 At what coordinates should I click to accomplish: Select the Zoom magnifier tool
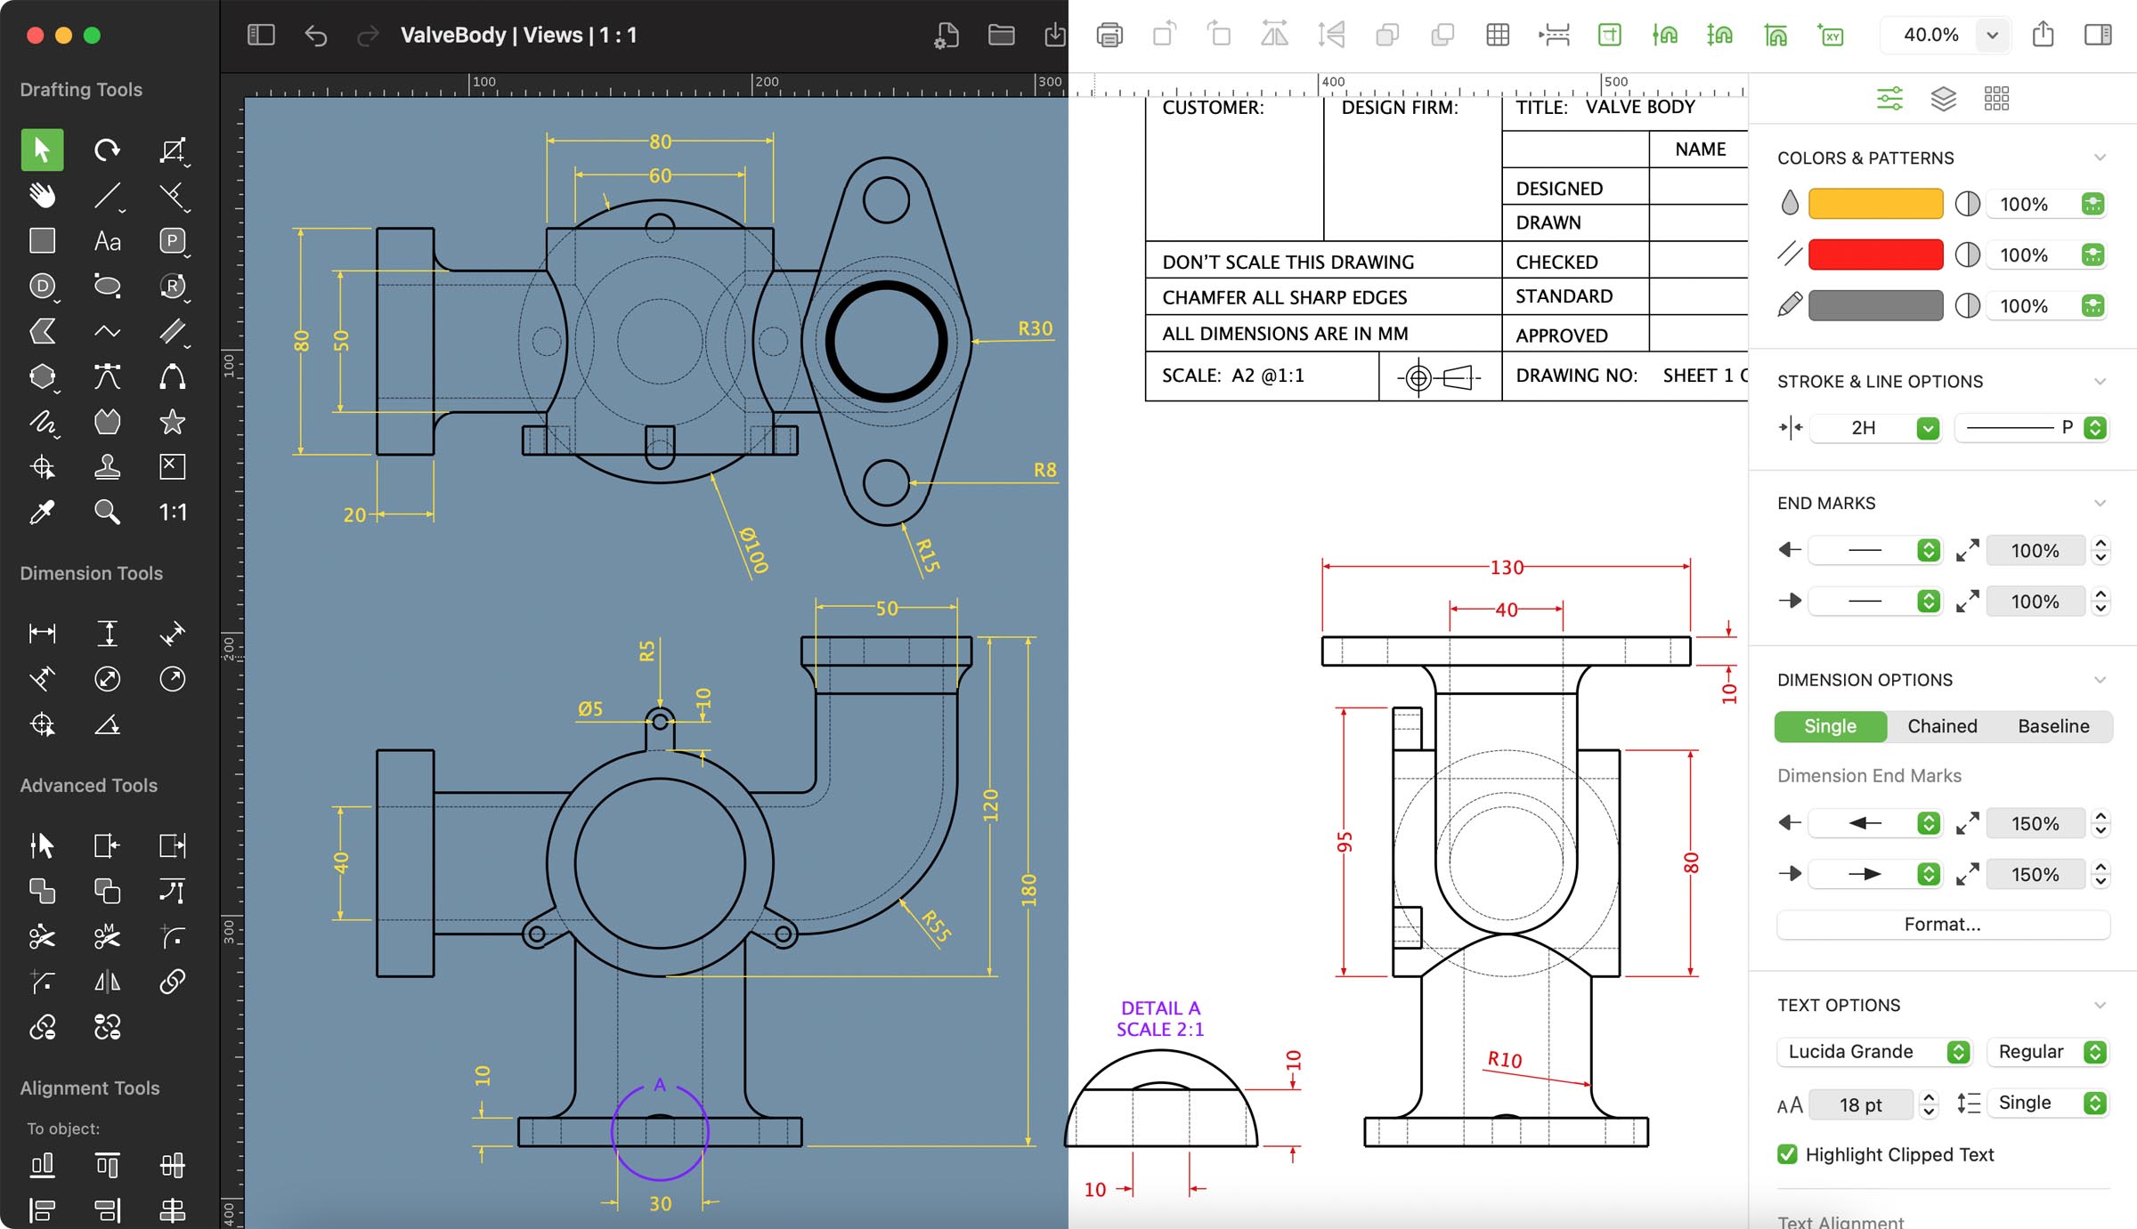pyautogui.click(x=107, y=512)
